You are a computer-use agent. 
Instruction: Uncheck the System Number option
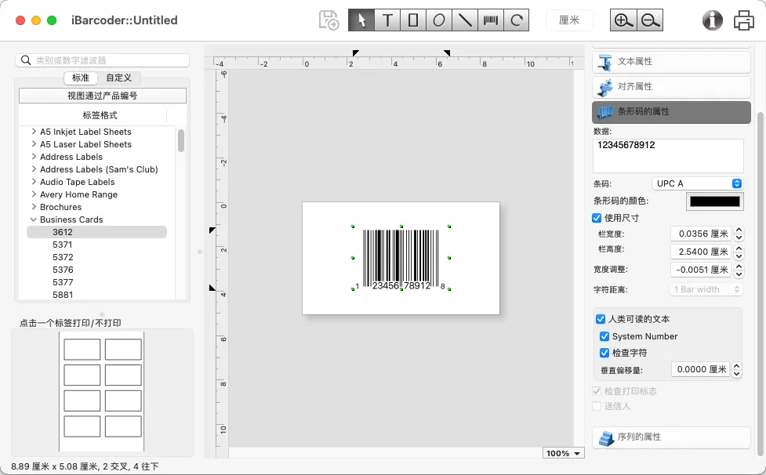tap(604, 336)
